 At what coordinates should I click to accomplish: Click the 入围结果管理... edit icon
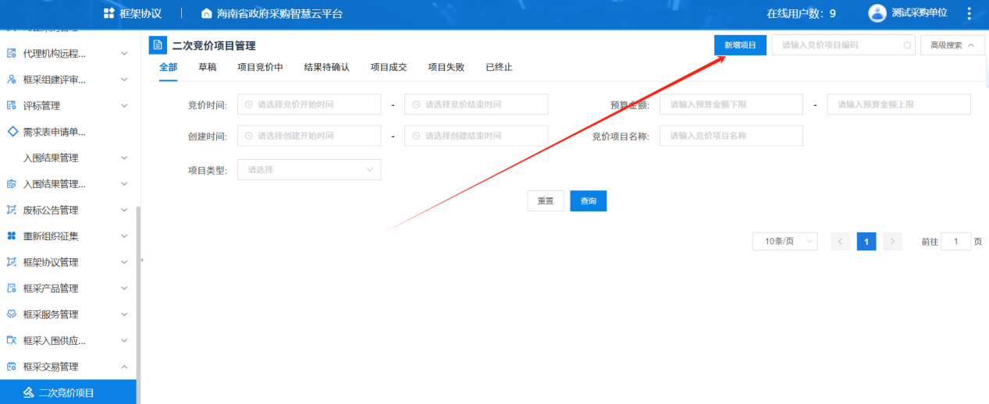tap(12, 184)
